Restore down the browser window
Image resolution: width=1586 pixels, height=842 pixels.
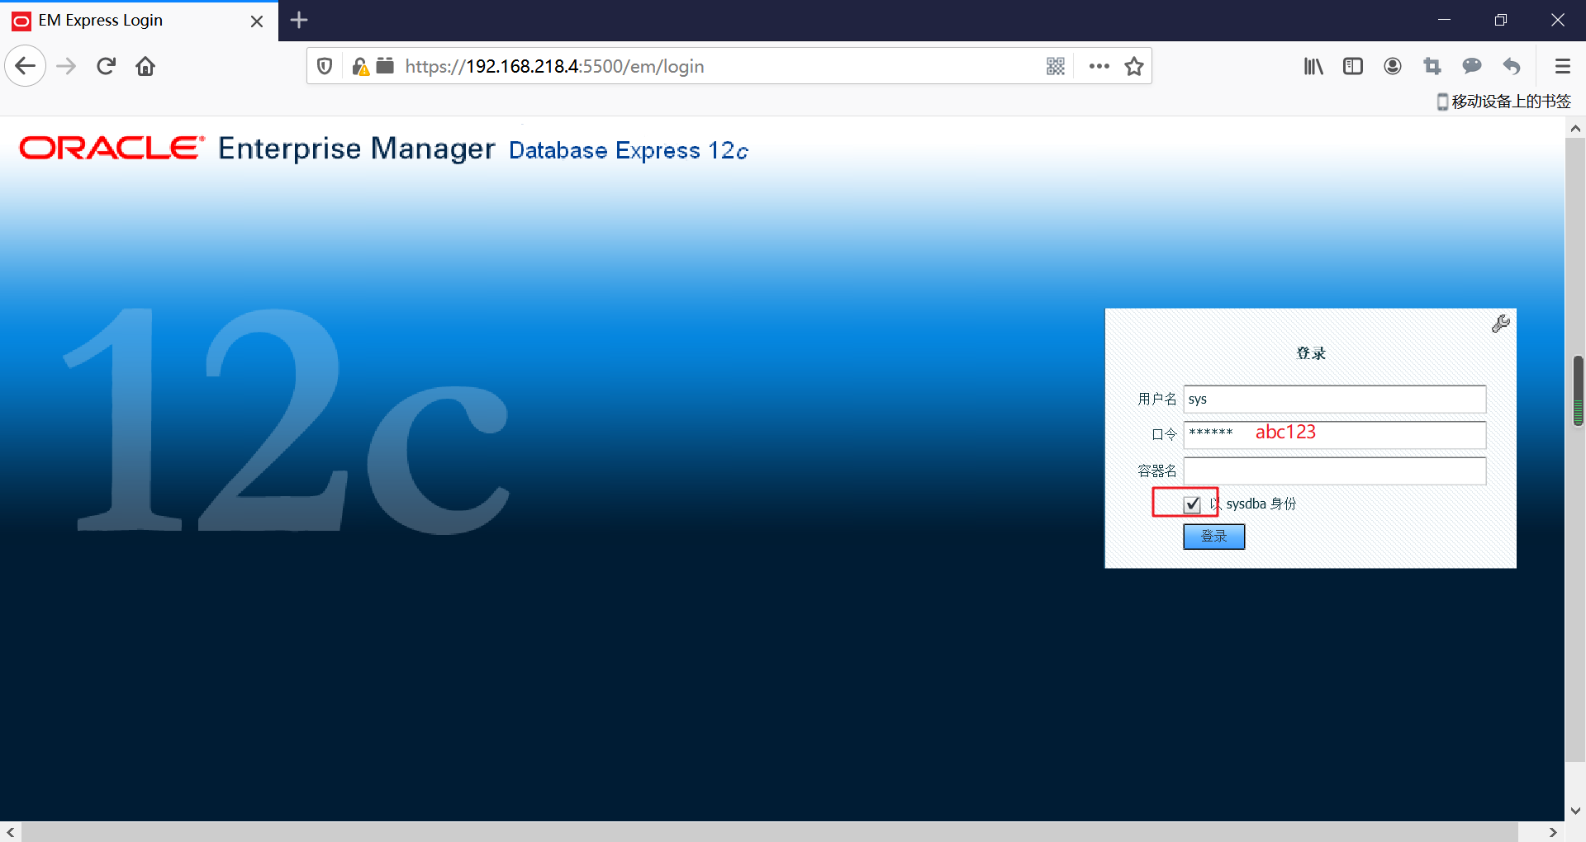point(1501,20)
